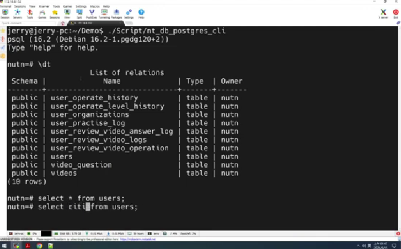Click 'user_practise_log' table name
Viewport: 401px width, 249px height.
88,123
